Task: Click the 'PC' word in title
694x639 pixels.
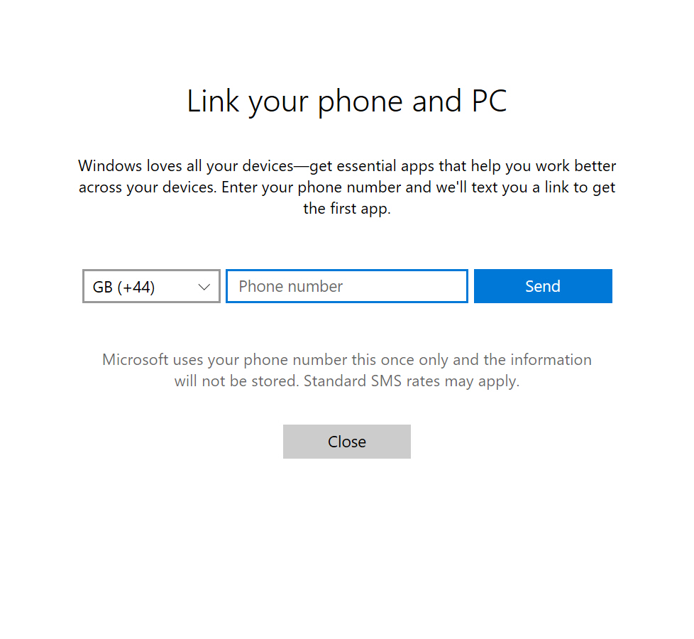Action: [490, 101]
